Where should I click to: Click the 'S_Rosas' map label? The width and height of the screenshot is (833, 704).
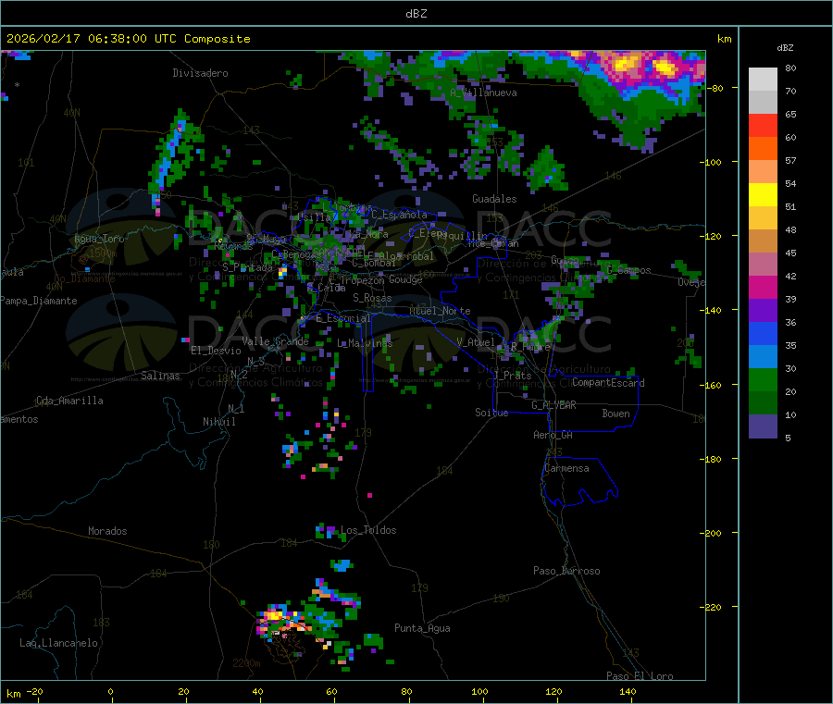pyautogui.click(x=372, y=298)
